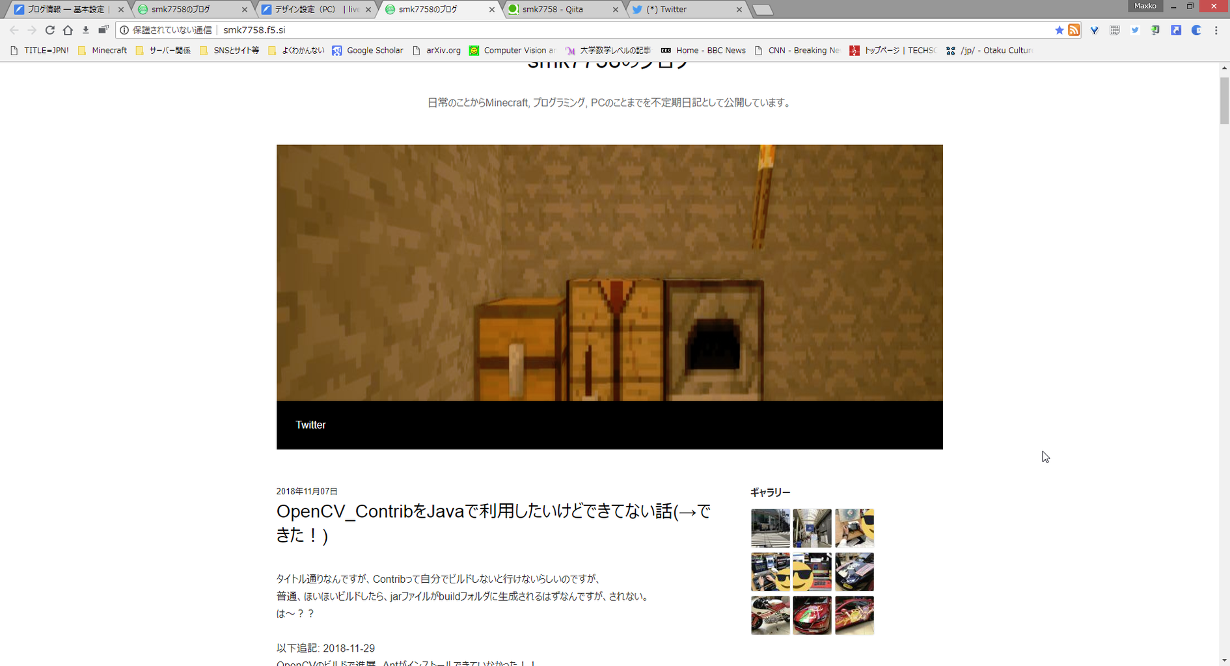The height and width of the screenshot is (666, 1230).
Task: Open the Computer Vision bookmark
Action: click(513, 50)
